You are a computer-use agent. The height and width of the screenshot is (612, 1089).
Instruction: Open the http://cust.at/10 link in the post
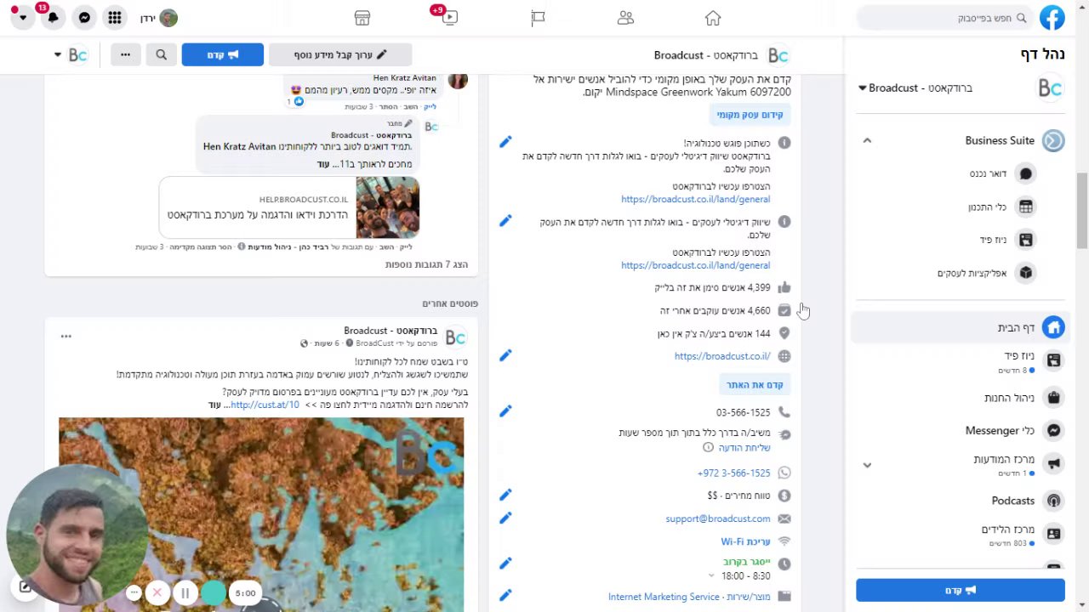coord(265,405)
